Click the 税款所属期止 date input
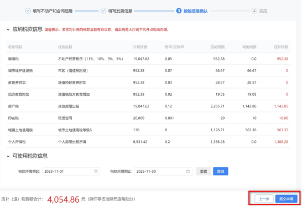The width and height of the screenshot is (302, 206). (163, 172)
